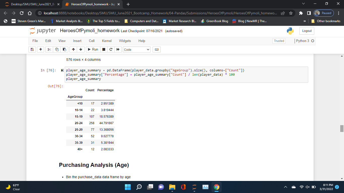Viewport: 344px width, 193px height.
Task: Click the 20-24 age group row label
Action: tap(79, 123)
